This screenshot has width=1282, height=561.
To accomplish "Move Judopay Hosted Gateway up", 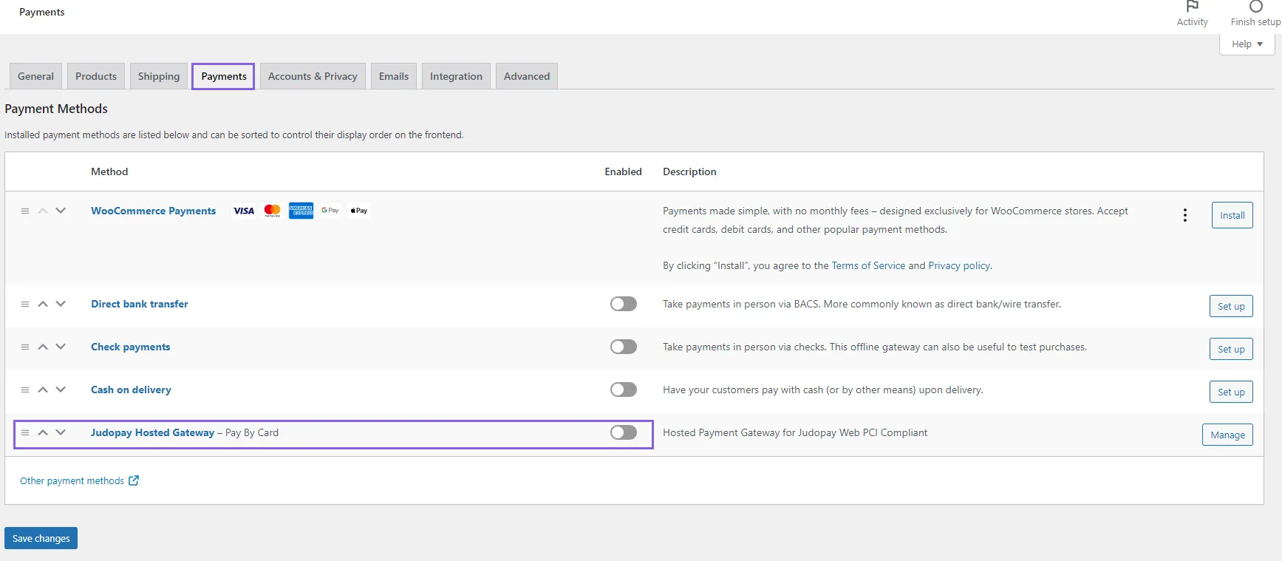I will (x=43, y=432).
